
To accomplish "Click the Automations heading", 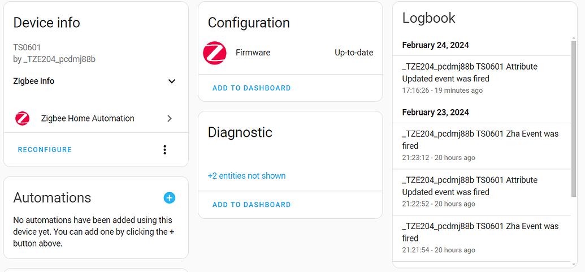I will pos(52,198).
